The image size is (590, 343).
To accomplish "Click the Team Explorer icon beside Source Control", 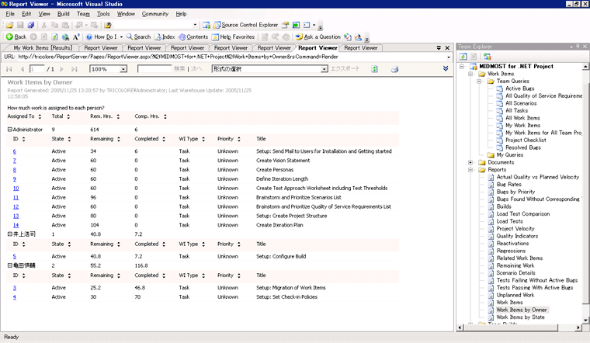I will pos(206,25).
